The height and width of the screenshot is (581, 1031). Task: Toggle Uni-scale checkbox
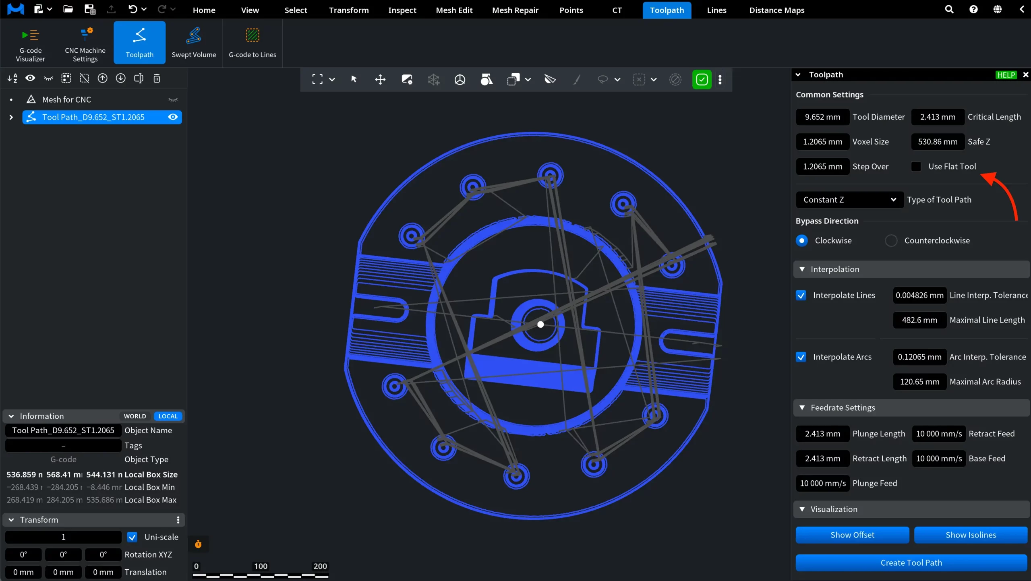[x=132, y=537]
